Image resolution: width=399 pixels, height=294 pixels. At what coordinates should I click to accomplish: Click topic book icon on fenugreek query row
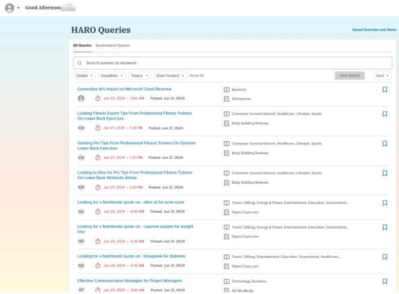[x=227, y=257]
